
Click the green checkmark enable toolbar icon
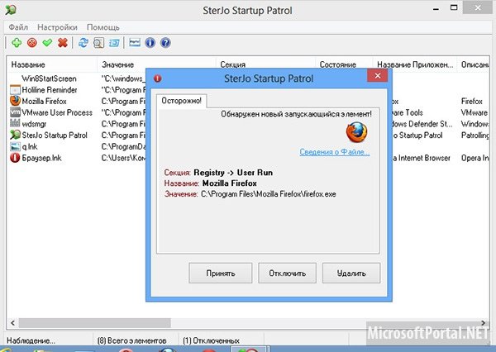(47, 43)
